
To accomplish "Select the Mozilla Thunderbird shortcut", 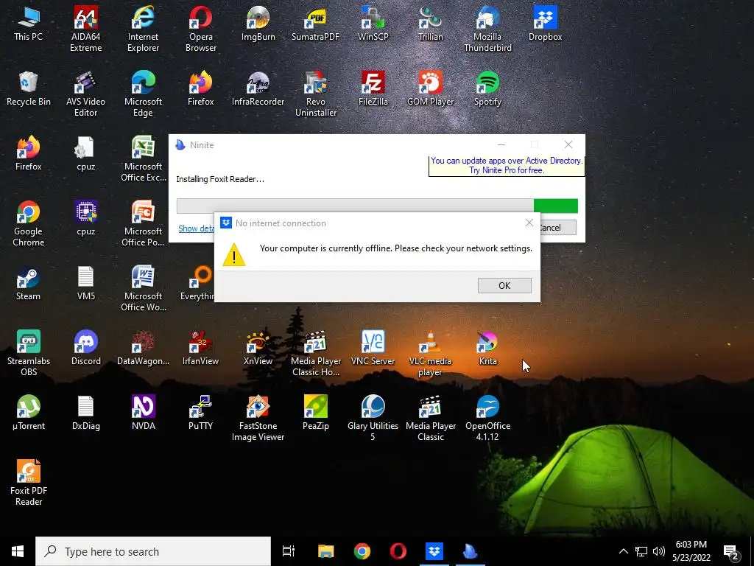I will 487,29.
